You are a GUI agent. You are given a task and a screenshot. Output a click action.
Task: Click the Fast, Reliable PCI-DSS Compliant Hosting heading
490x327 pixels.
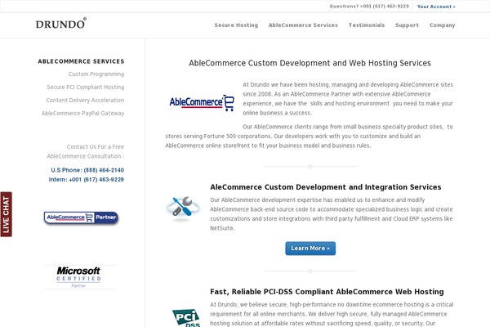[x=327, y=292]
